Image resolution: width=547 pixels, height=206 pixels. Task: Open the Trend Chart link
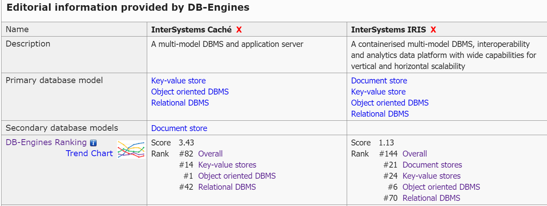coord(89,154)
